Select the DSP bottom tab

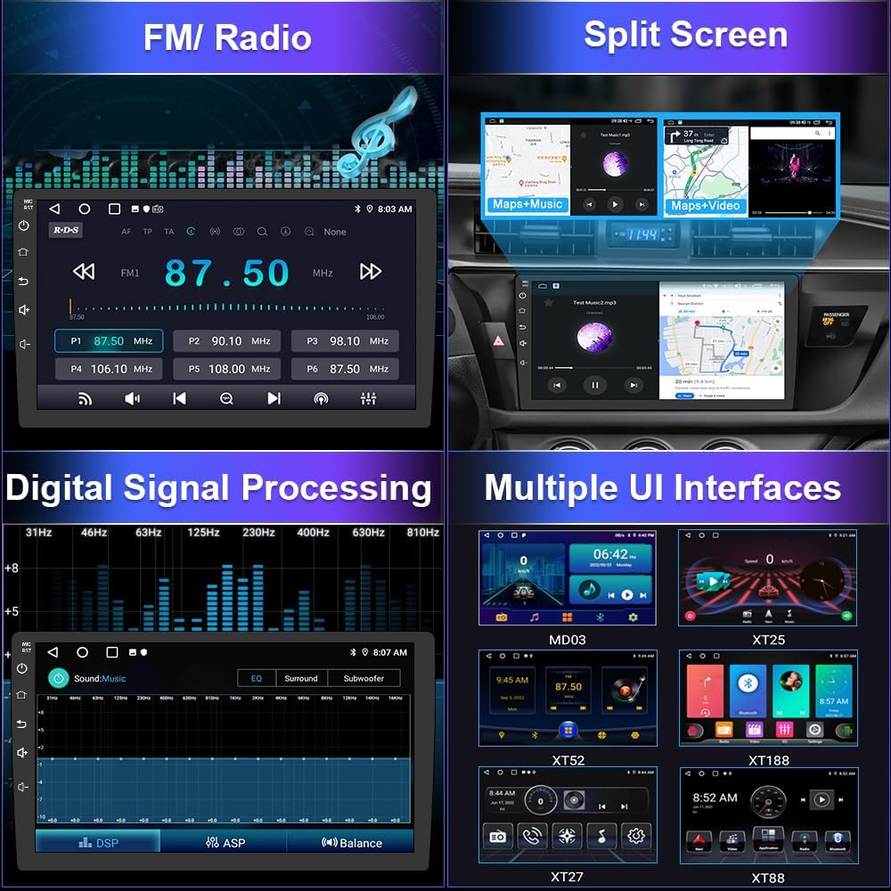tap(98, 843)
